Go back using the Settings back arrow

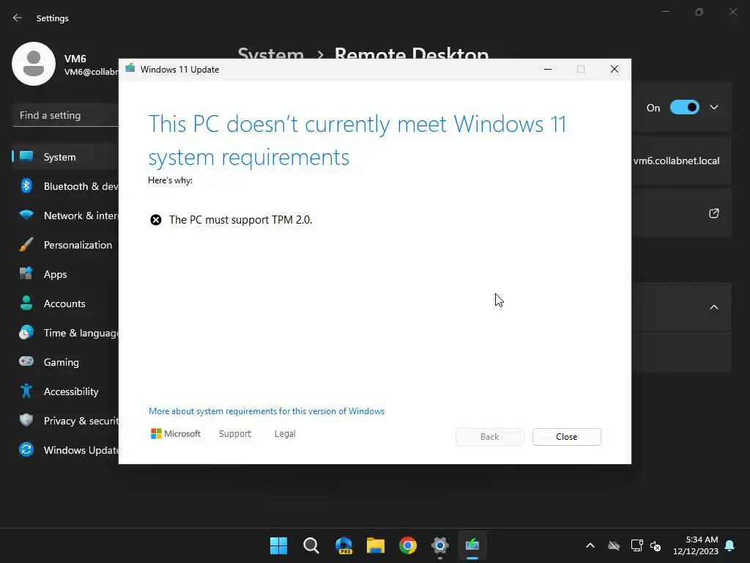click(18, 18)
